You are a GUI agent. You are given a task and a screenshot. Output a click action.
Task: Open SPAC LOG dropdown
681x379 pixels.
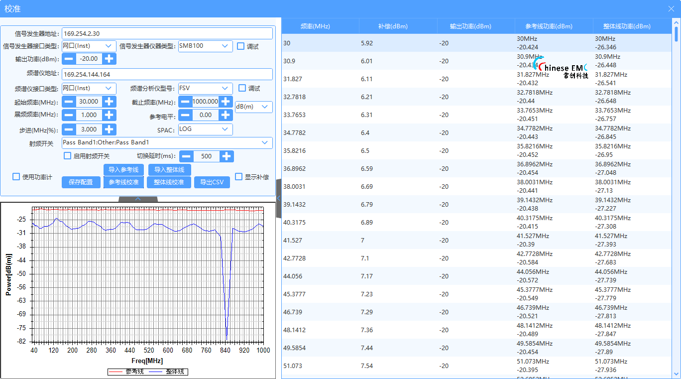click(206, 129)
